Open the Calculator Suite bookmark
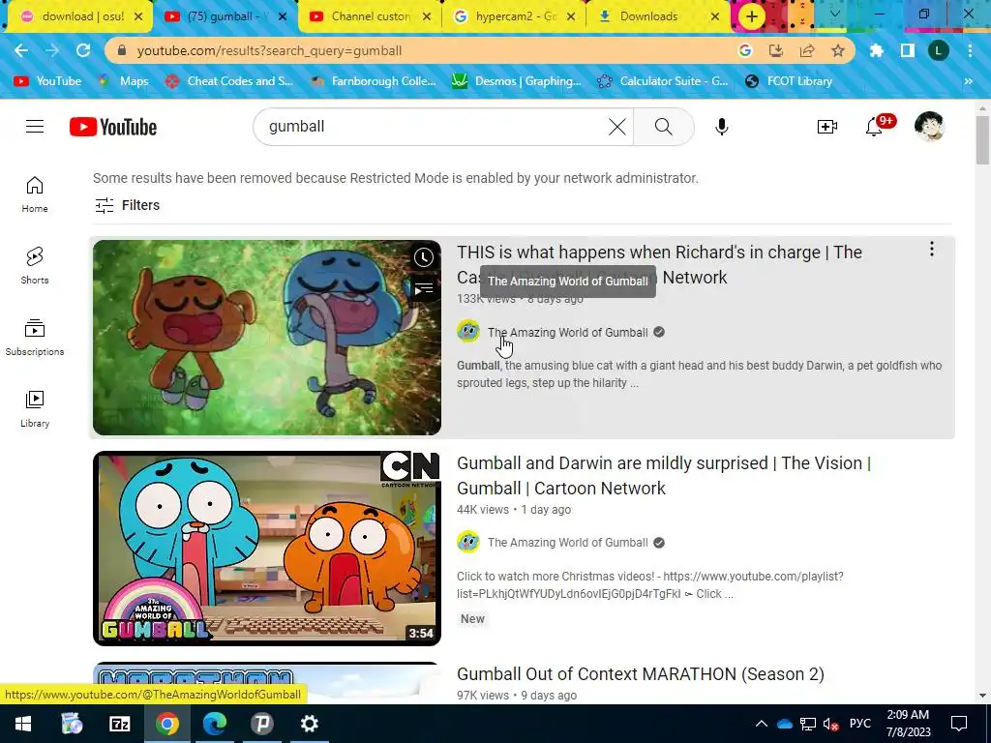The height and width of the screenshot is (743, 991). tap(663, 81)
